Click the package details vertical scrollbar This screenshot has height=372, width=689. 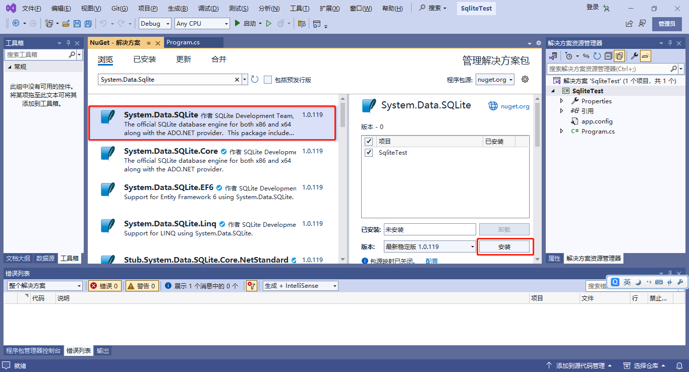click(537, 178)
